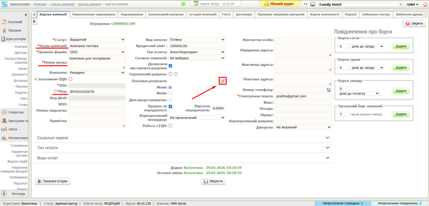Click the calendar date icon in header
The image size is (429, 206).
(196, 4)
